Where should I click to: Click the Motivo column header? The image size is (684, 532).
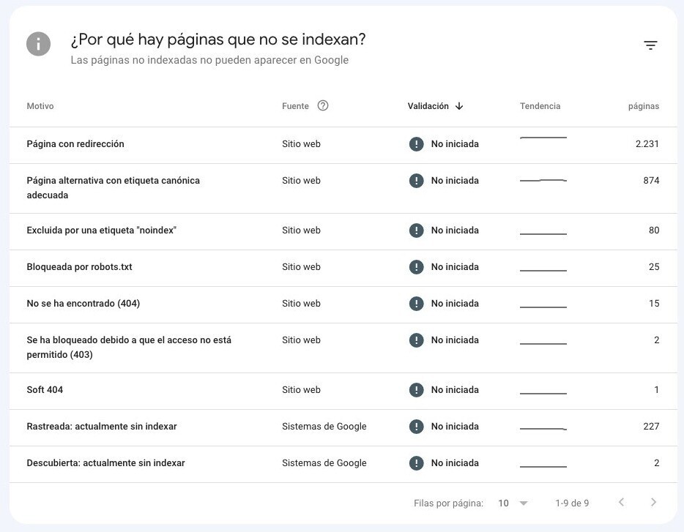40,106
